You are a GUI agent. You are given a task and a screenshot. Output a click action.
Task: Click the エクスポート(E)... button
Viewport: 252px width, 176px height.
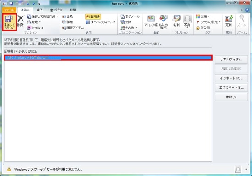[231, 87]
